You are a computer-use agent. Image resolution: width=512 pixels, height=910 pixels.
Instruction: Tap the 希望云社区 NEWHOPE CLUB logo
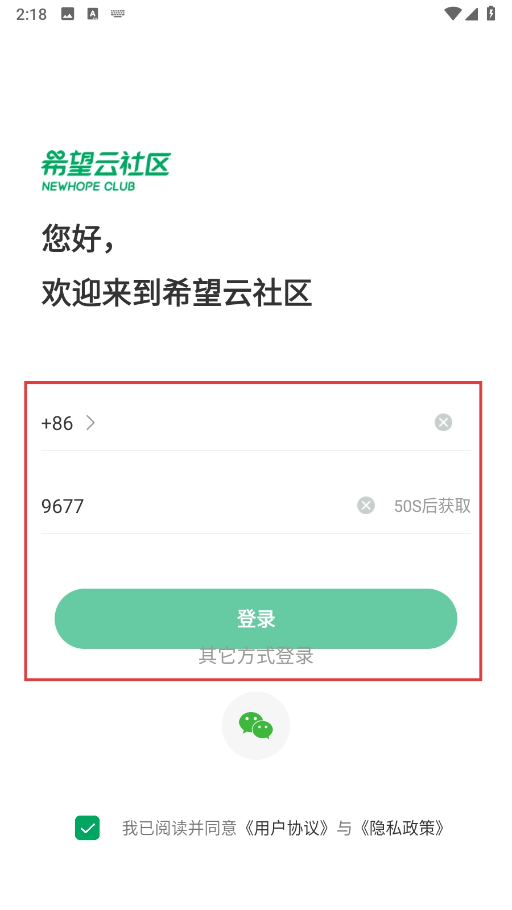tap(106, 171)
